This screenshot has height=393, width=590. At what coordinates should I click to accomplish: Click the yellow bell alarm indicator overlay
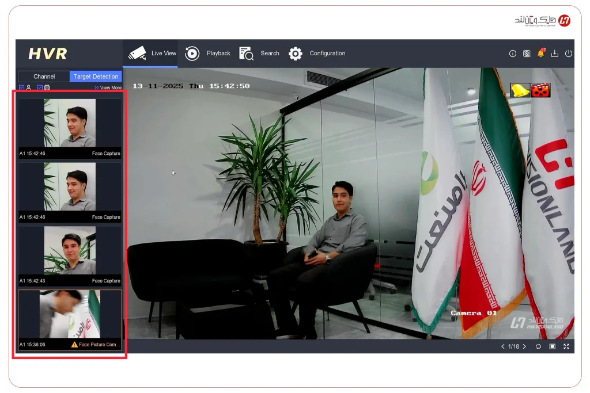click(x=519, y=90)
